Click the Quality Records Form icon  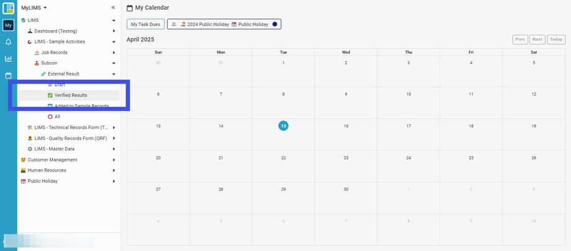(30, 138)
